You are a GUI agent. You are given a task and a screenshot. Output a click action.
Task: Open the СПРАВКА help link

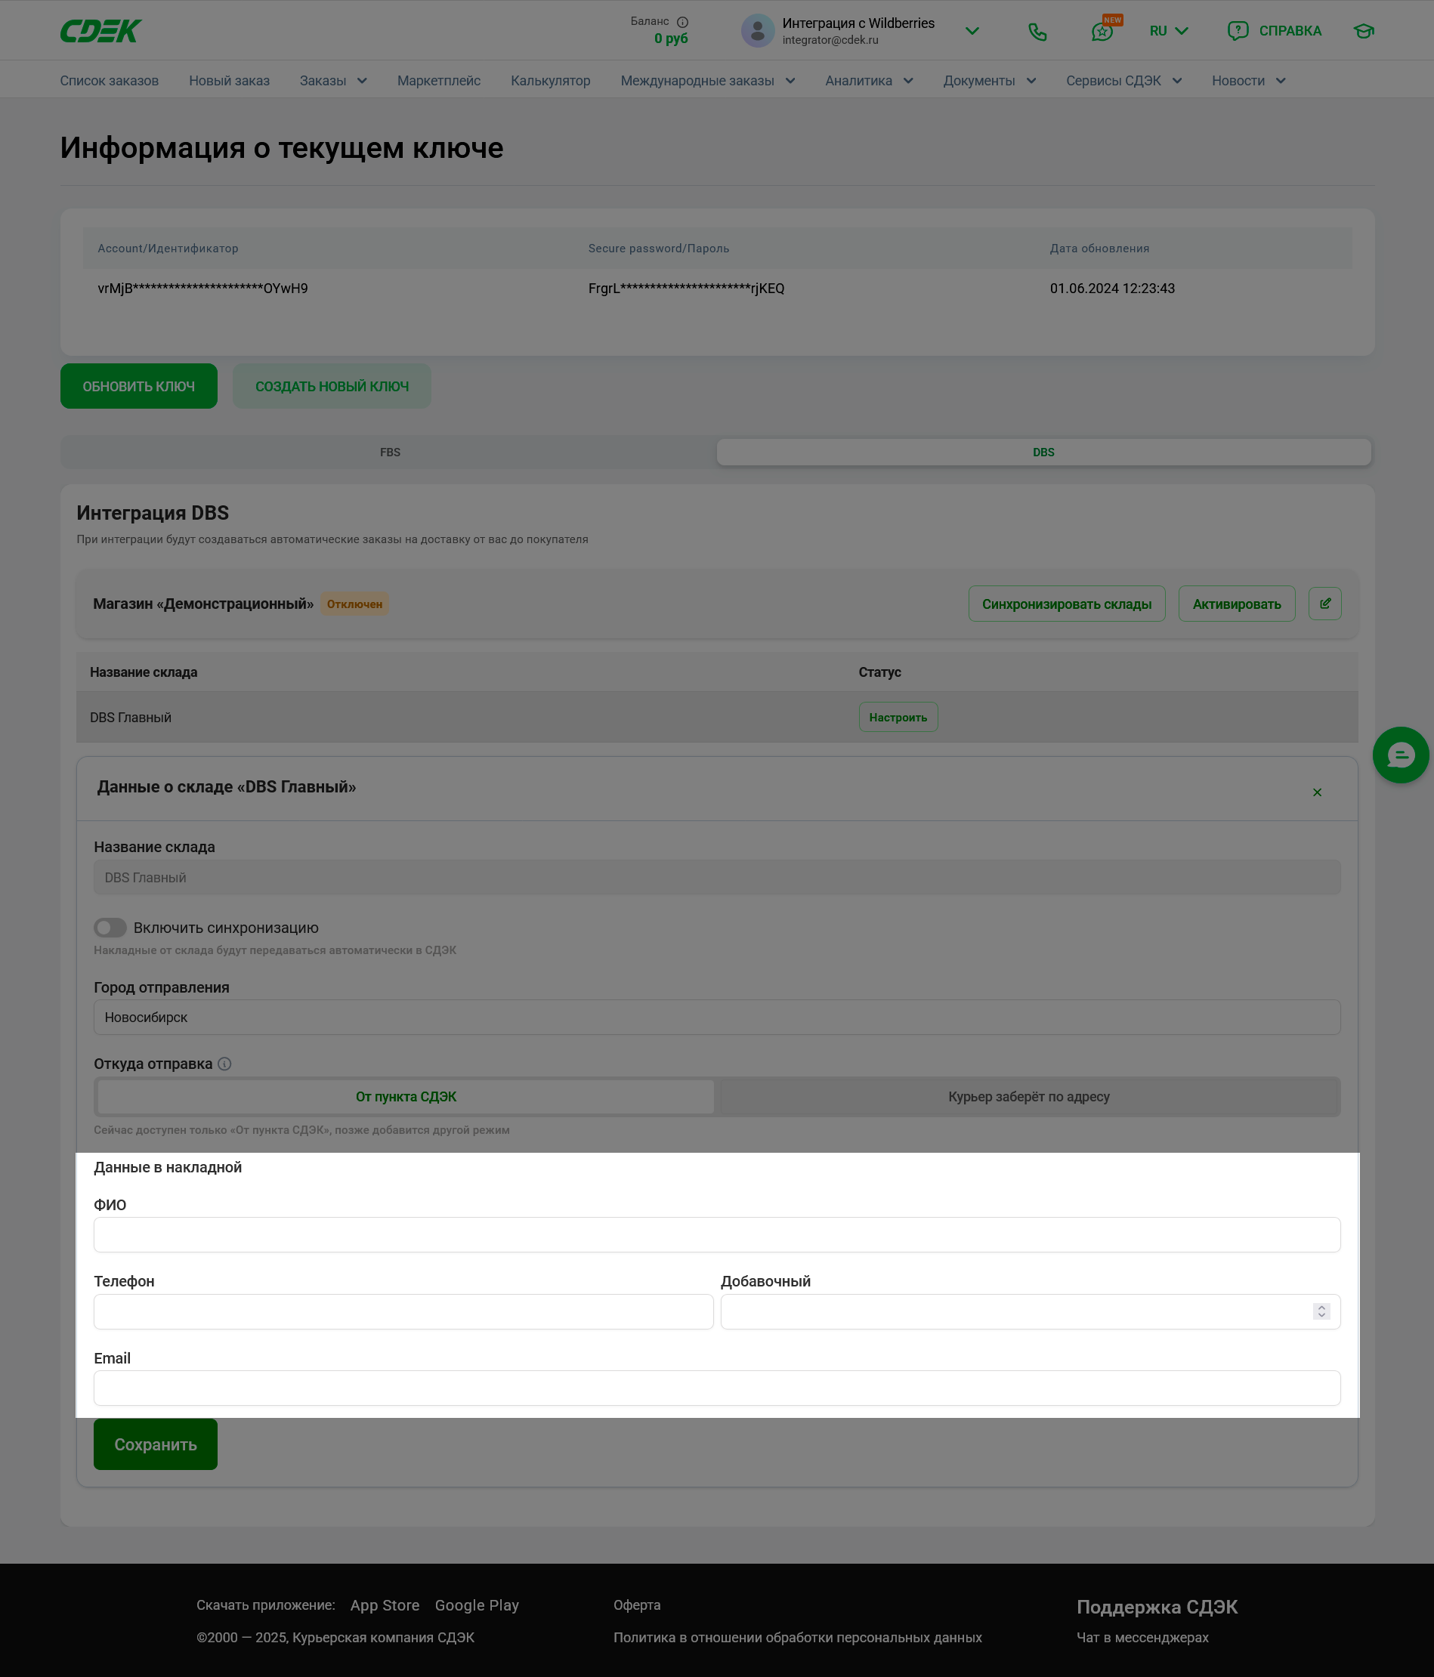(1290, 31)
